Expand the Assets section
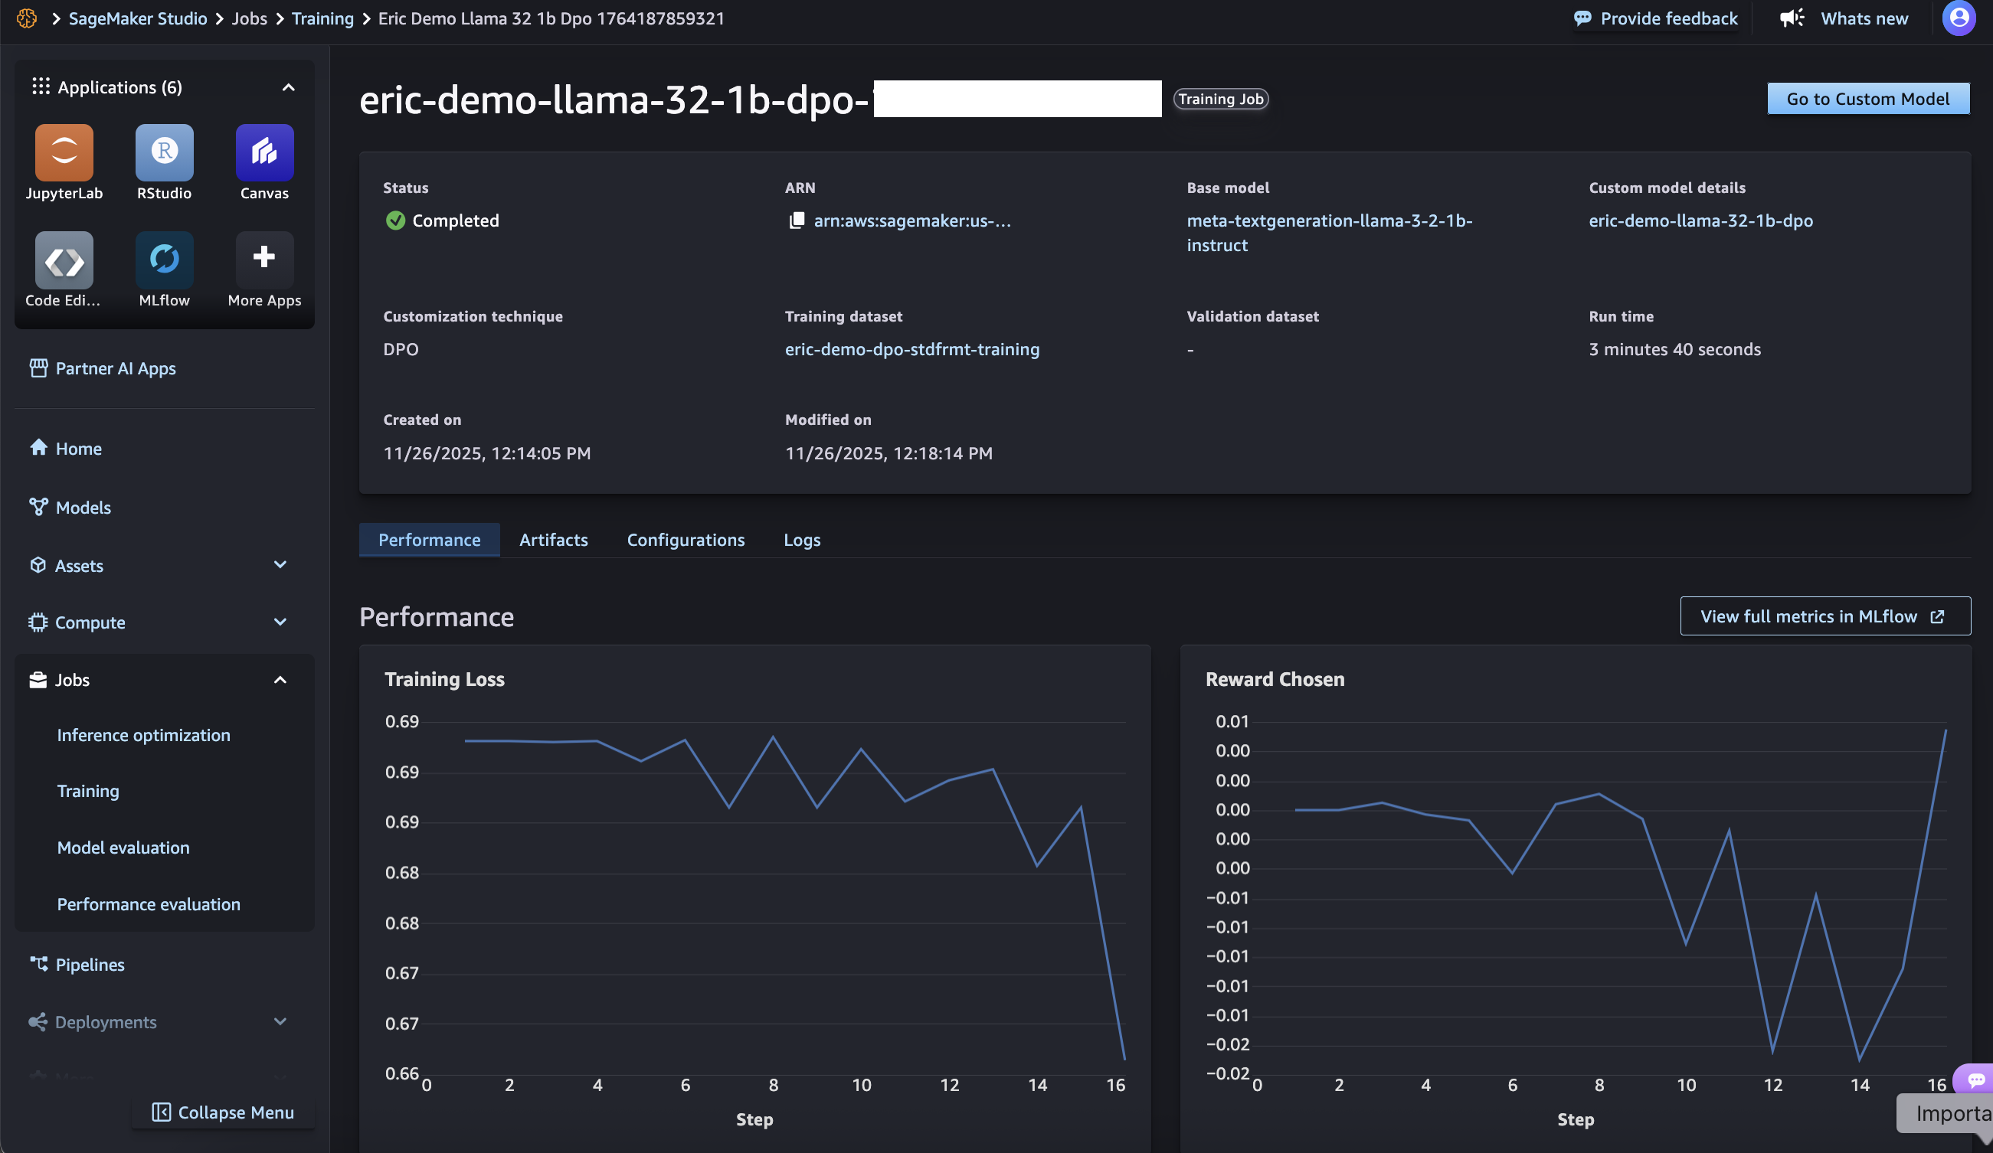The height and width of the screenshot is (1153, 1993). click(x=280, y=564)
